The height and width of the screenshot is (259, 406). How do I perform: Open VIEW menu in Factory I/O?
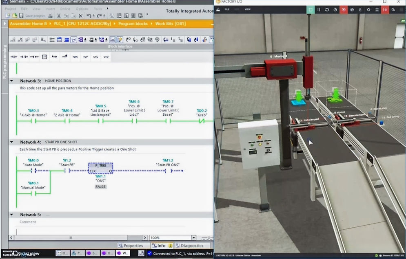coord(248,9)
